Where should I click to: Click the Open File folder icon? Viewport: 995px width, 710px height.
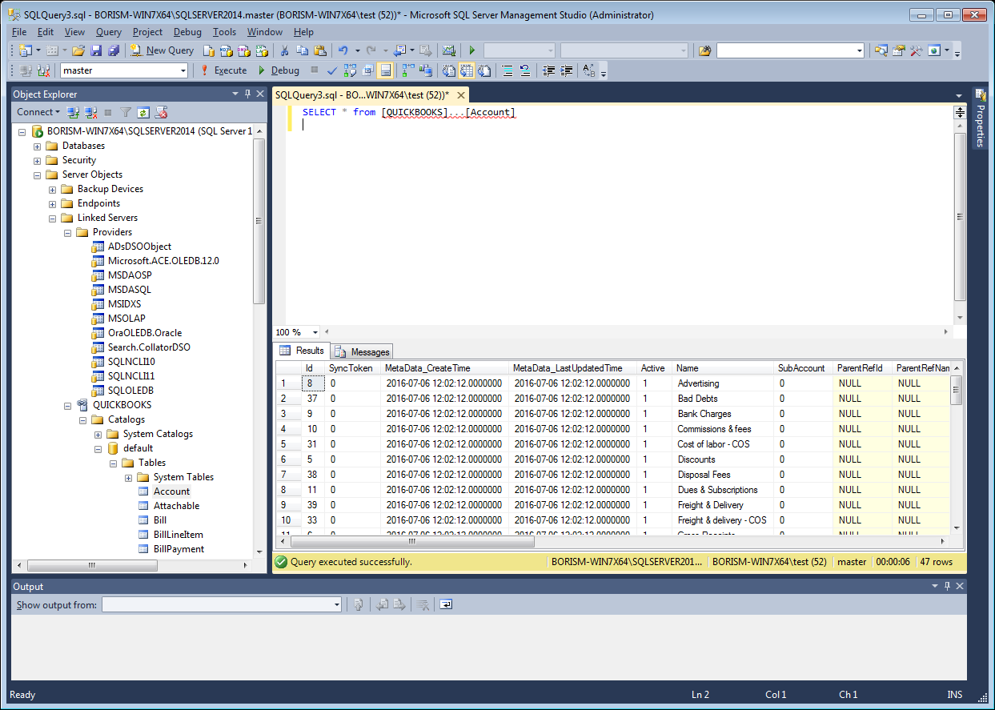pyautogui.click(x=78, y=50)
